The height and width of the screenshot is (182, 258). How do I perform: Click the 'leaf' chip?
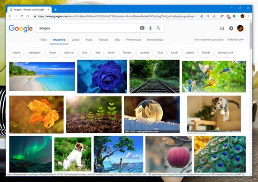(x=98, y=52)
